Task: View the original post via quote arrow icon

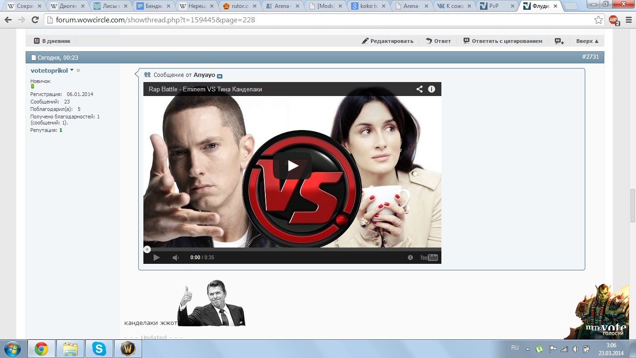Action: (220, 76)
